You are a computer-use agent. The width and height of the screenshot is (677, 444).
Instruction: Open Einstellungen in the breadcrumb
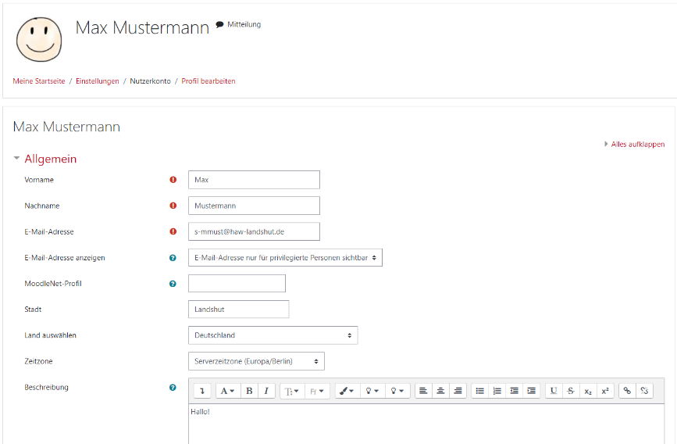tap(98, 81)
